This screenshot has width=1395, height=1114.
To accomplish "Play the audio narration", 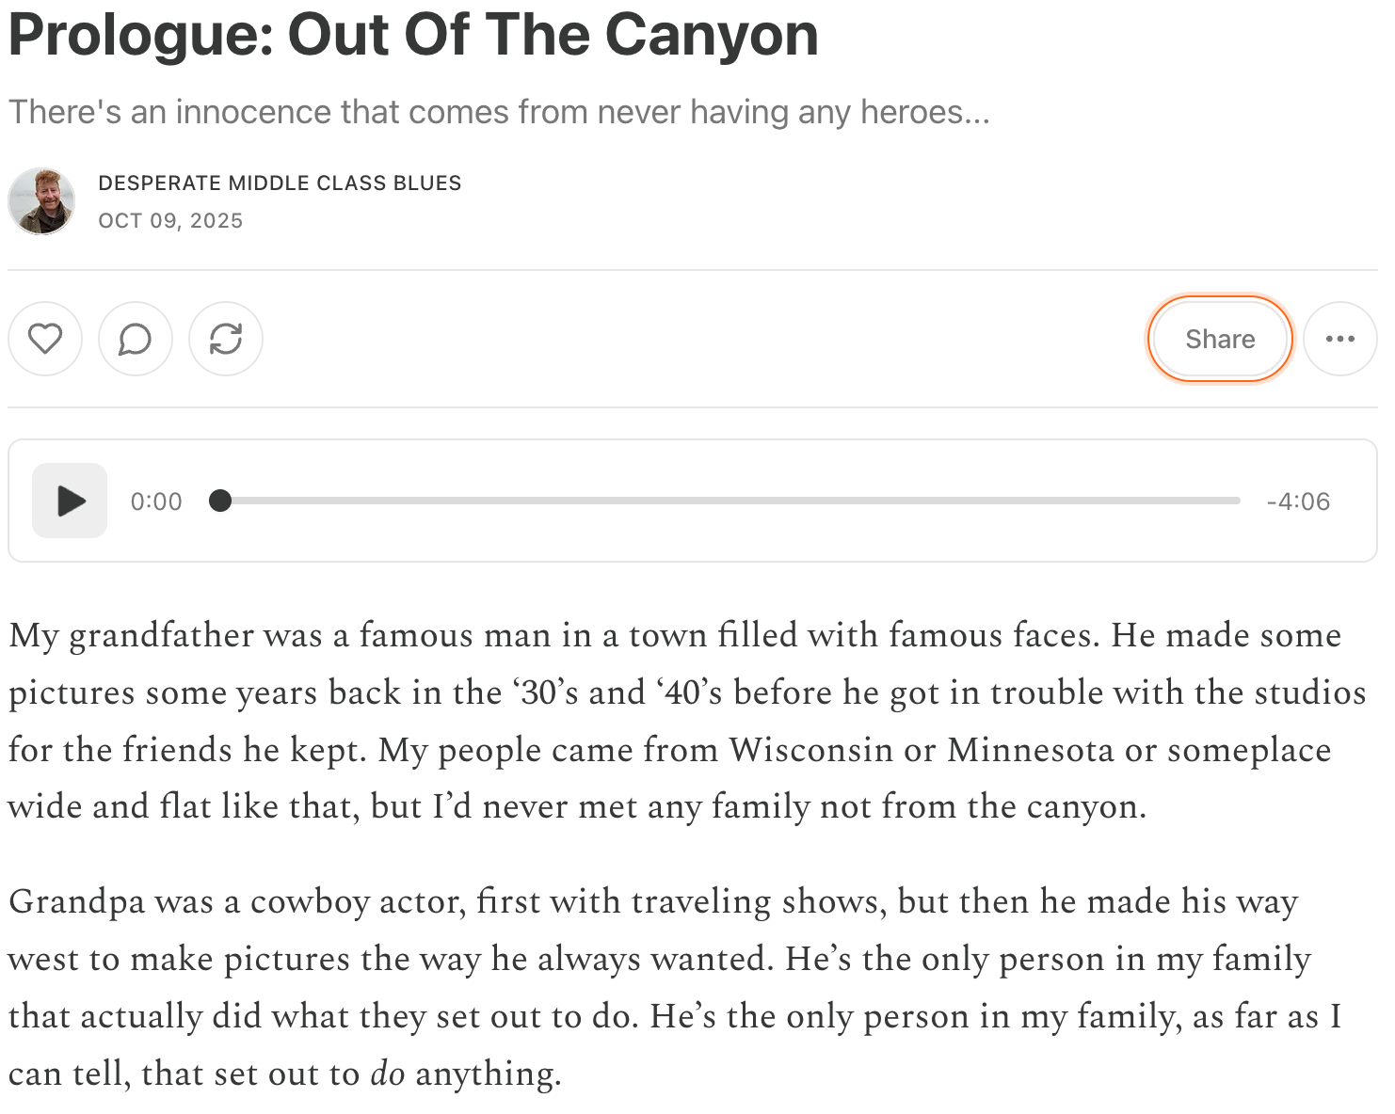I will click(70, 501).
